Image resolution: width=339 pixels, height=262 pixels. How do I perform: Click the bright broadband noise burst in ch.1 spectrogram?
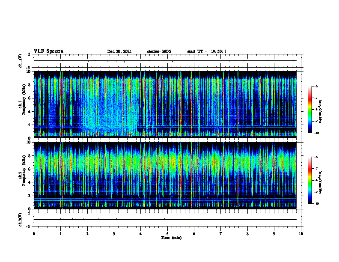pos(109,106)
